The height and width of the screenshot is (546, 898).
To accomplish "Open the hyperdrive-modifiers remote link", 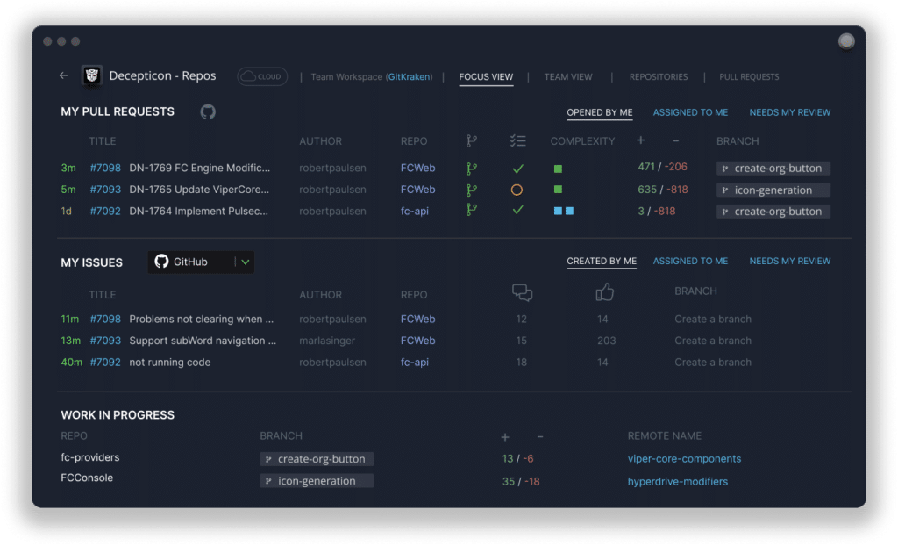I will coord(678,482).
